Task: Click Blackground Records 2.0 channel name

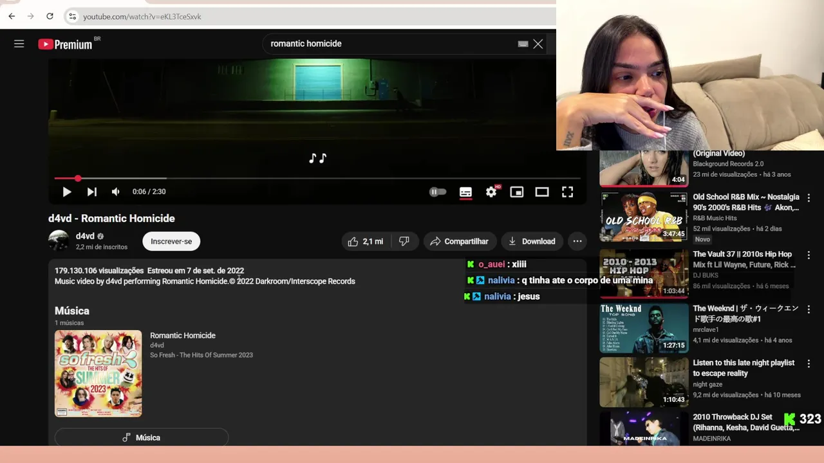Action: (x=728, y=164)
